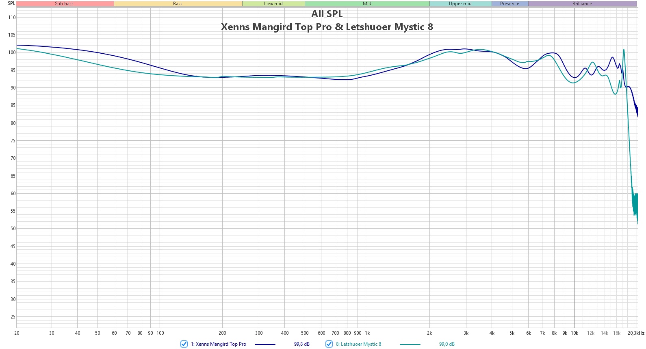646x349 pixels.
Task: Uncheck the Letshuoer Mystic 8 trace checkbox
Action: click(329, 344)
